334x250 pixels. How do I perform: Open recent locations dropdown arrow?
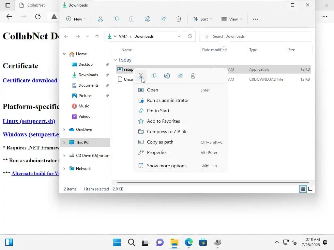click(x=87, y=36)
